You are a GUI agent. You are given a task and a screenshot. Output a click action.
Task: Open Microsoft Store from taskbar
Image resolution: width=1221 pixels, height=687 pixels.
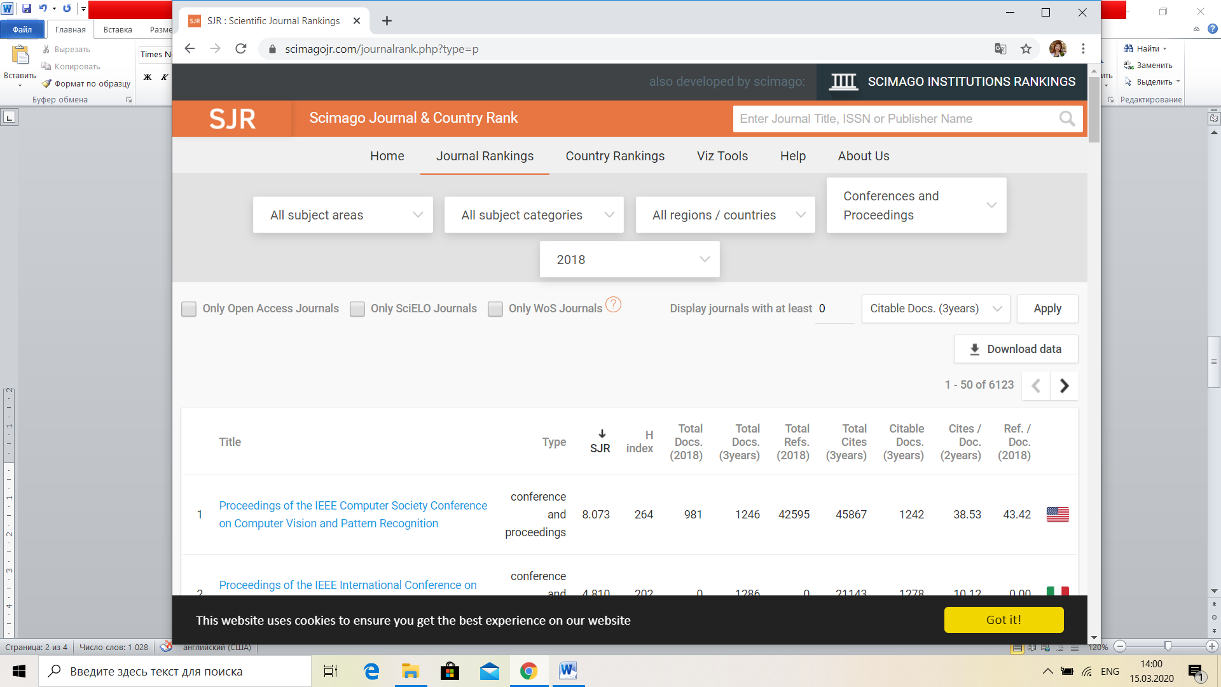(x=450, y=671)
